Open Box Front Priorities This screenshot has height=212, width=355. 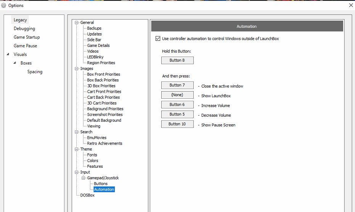pyautogui.click(x=103, y=74)
